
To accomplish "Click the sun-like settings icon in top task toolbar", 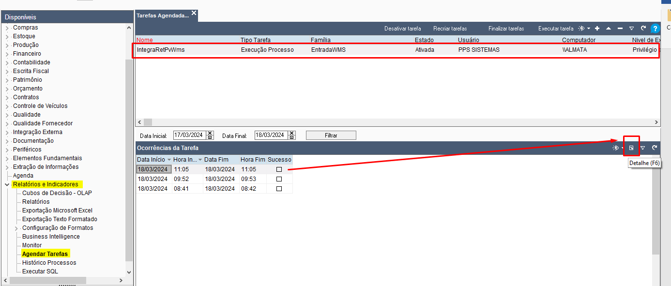I will point(581,29).
